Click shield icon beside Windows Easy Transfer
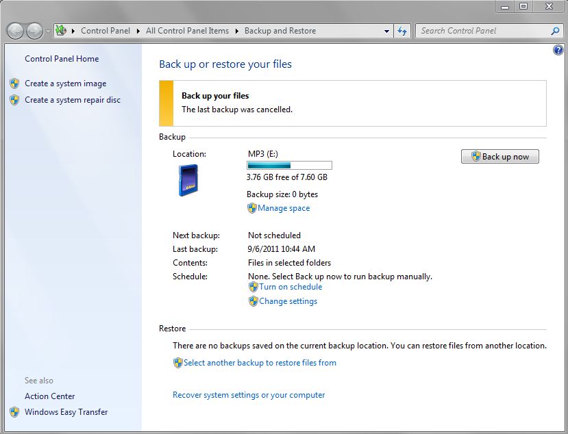568x434 pixels. 14,412
